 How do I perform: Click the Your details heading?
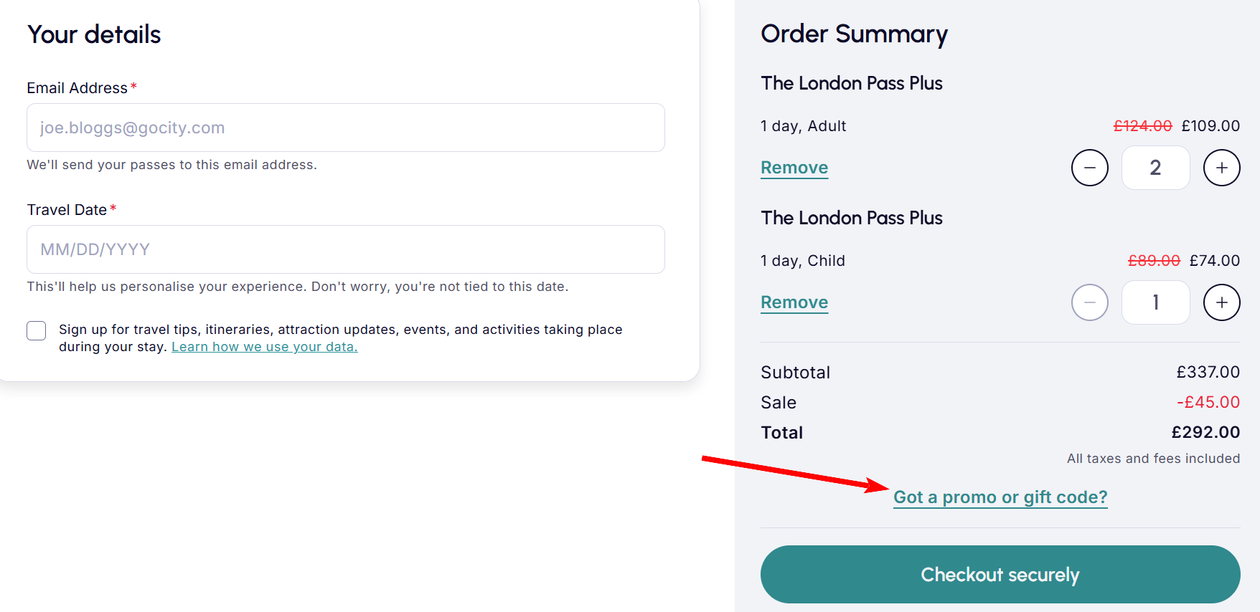pos(93,34)
